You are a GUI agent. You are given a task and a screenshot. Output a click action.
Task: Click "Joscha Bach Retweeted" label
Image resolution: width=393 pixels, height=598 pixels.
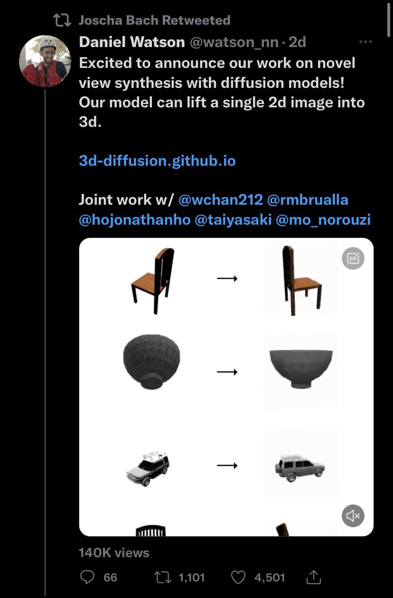pos(154,20)
